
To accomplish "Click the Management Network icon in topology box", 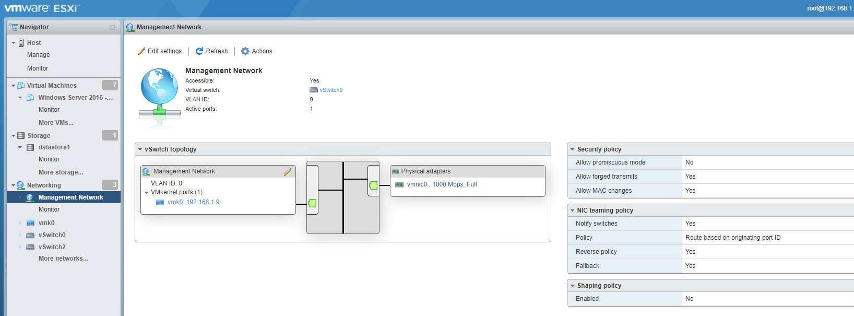I will [x=146, y=171].
